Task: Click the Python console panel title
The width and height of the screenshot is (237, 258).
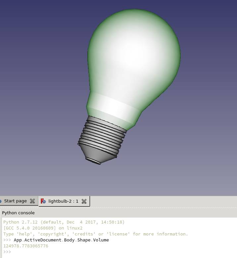Action: tap(18, 213)
